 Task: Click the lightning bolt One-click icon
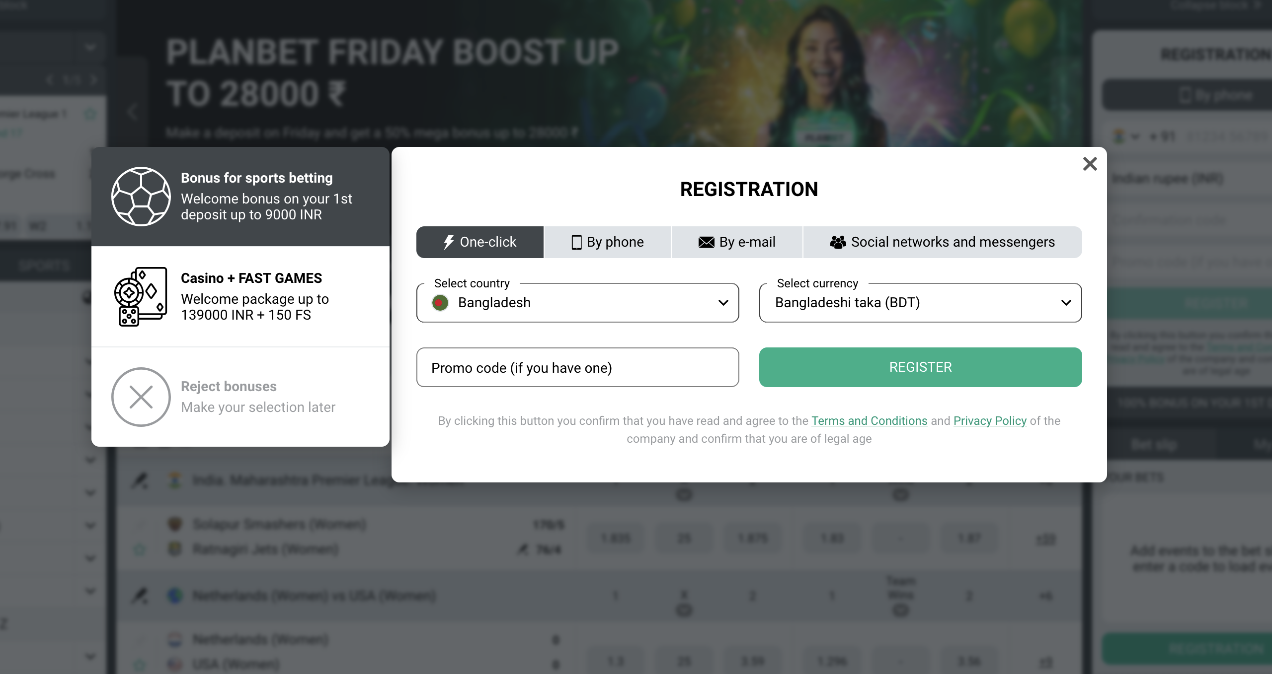coord(449,242)
